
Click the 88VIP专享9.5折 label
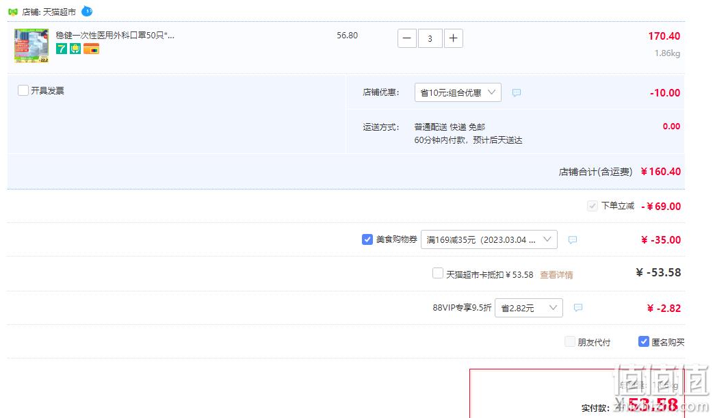462,308
